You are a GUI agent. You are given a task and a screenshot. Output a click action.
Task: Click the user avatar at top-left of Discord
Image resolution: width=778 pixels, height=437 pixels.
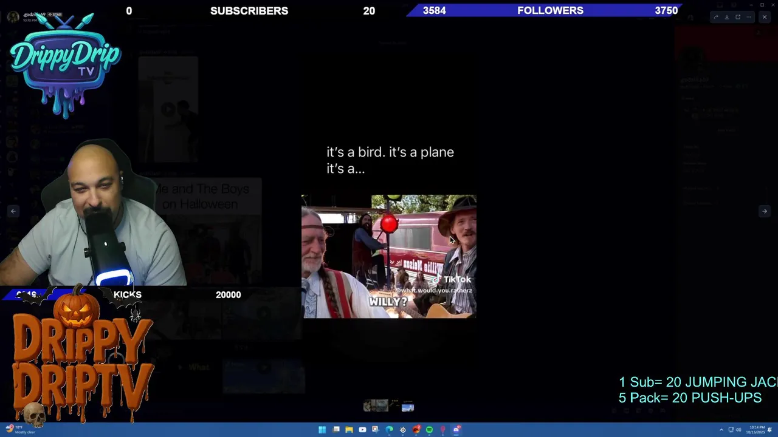pos(13,16)
